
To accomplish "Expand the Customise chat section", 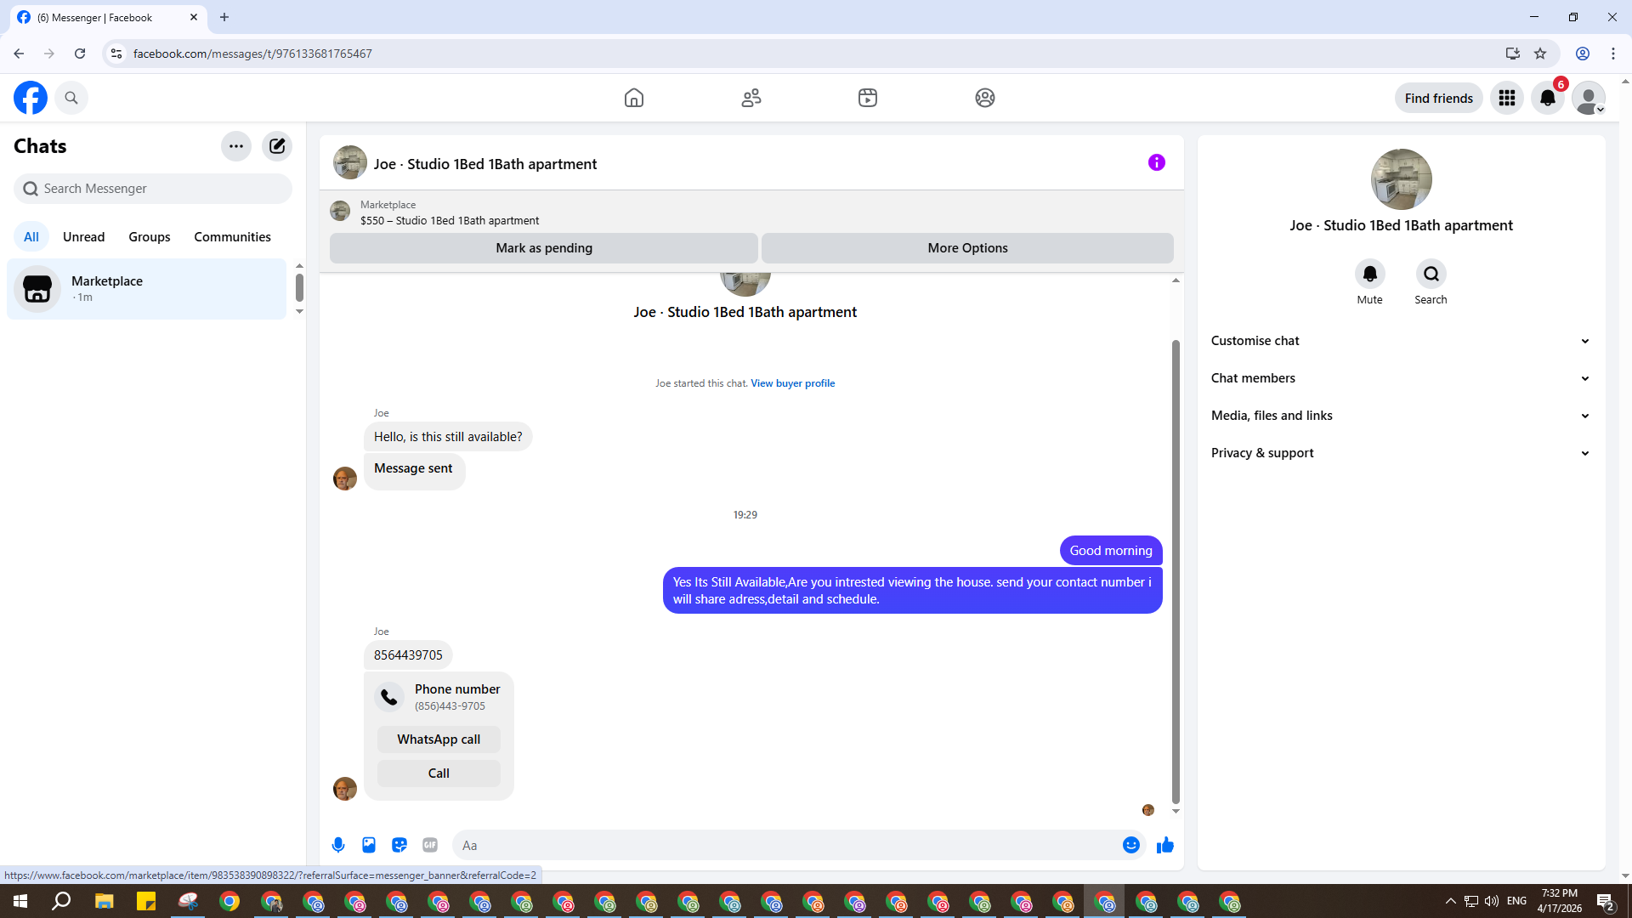I will (1400, 341).
